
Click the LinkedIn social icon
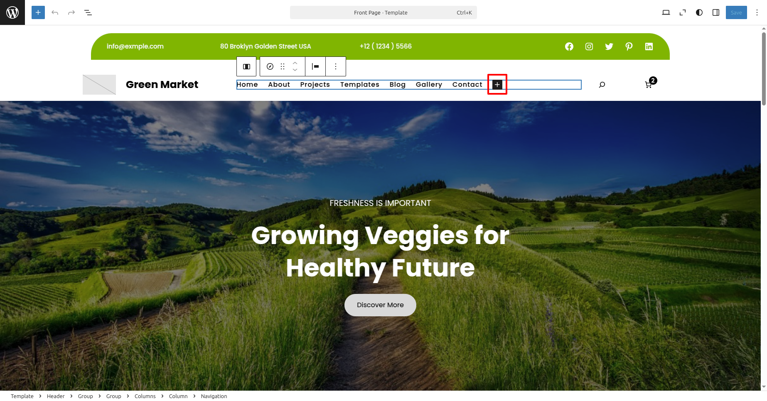pyautogui.click(x=649, y=46)
